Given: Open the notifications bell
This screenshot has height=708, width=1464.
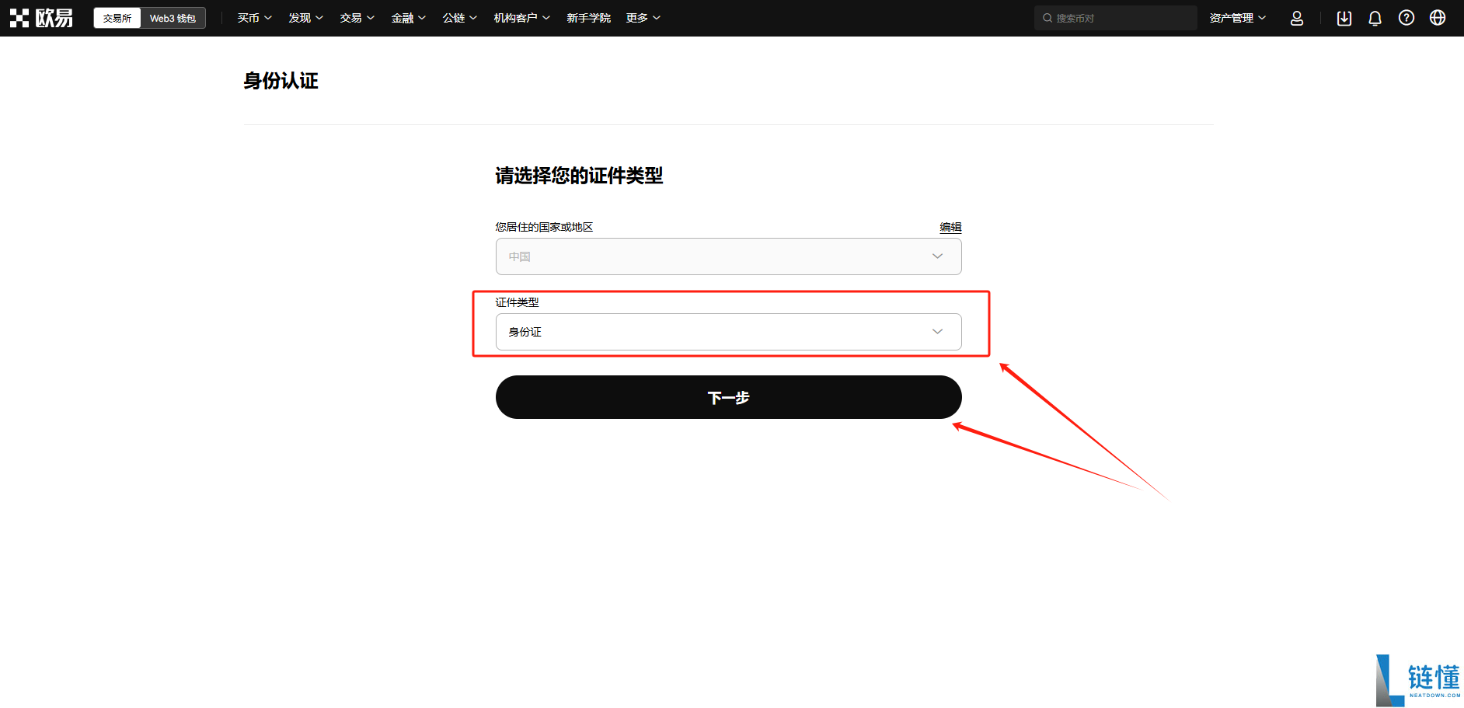Looking at the screenshot, I should (1375, 18).
